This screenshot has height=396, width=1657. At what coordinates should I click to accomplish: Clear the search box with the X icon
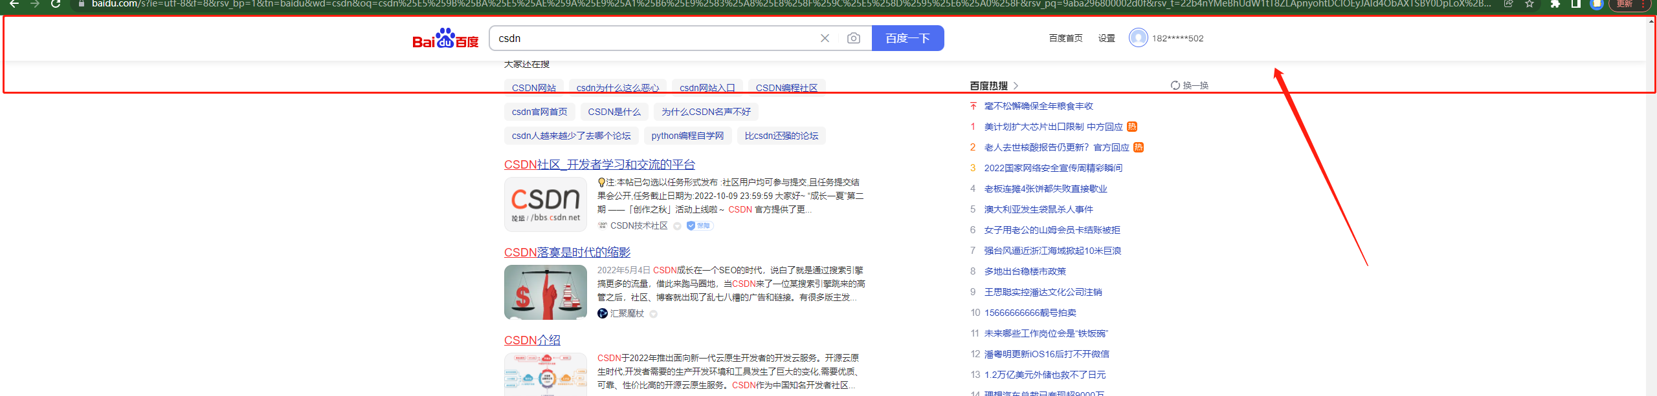(825, 38)
